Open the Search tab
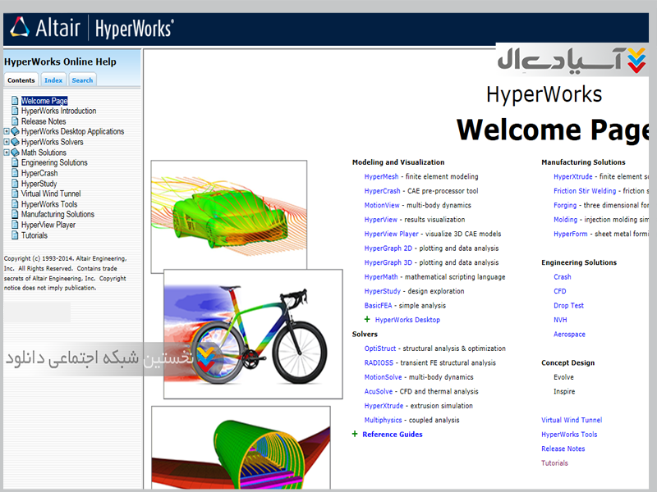Image resolution: width=657 pixels, height=492 pixels. [82, 80]
